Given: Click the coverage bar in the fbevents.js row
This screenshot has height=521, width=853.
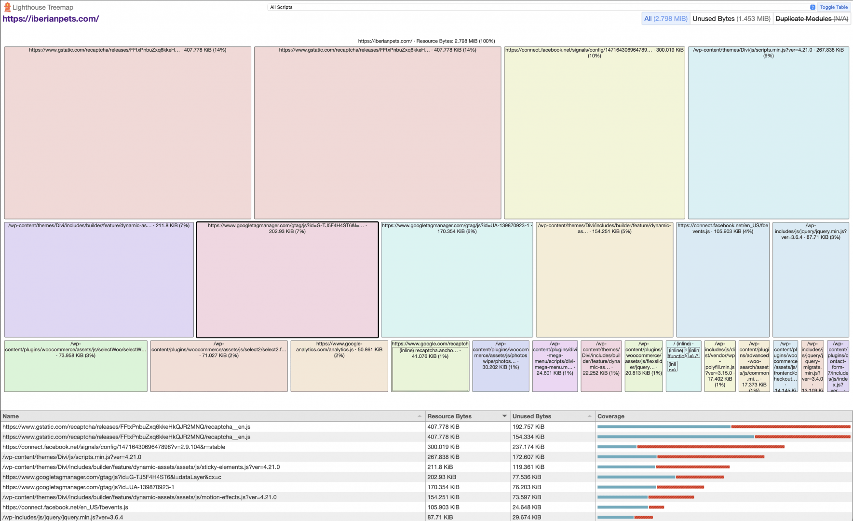Looking at the screenshot, I should [x=631, y=507].
